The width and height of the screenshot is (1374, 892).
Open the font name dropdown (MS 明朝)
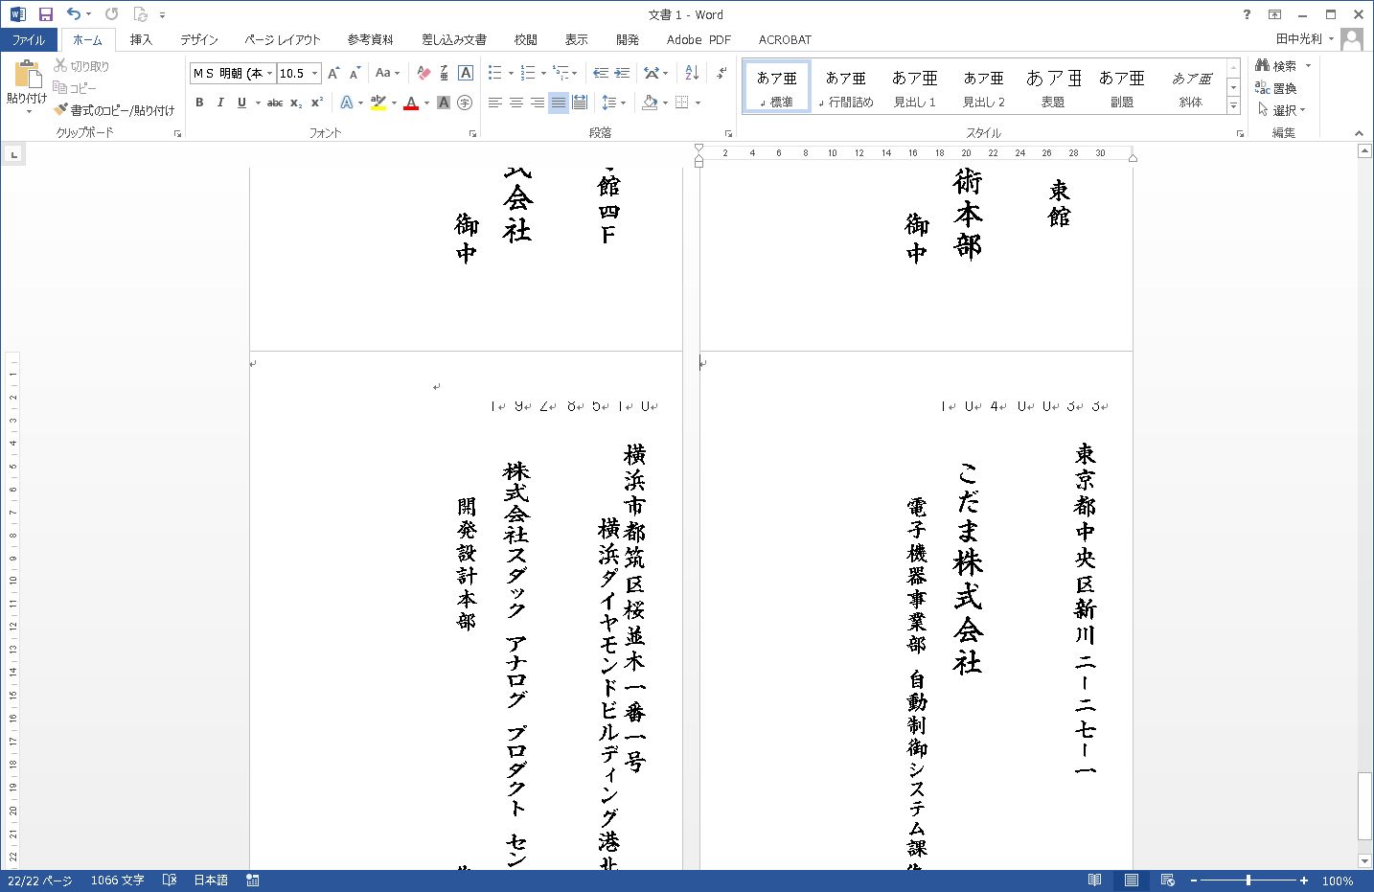(270, 73)
